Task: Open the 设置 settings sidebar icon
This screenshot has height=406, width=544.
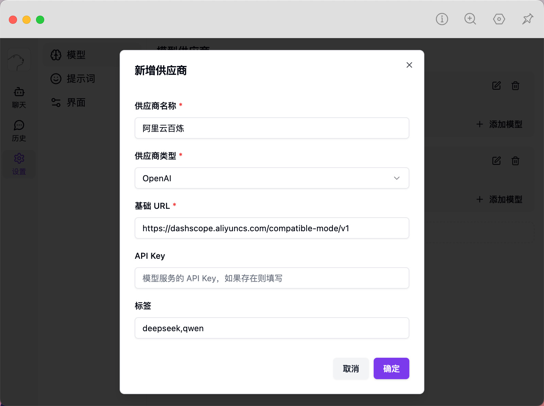Action: (x=19, y=164)
